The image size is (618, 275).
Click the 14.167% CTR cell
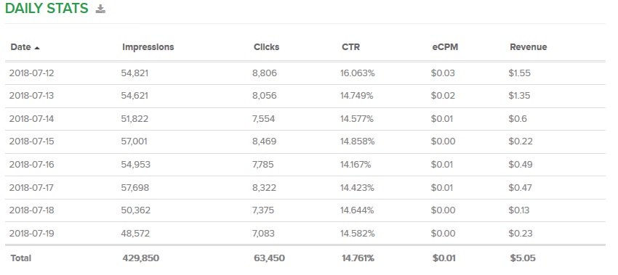(356, 165)
